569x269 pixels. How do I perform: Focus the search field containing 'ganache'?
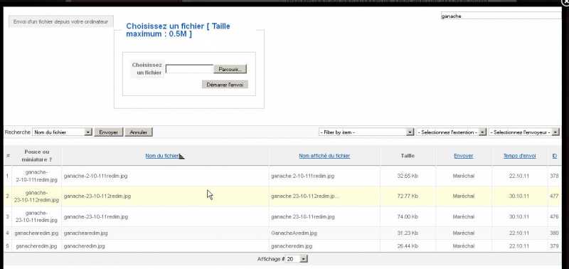click(501, 16)
